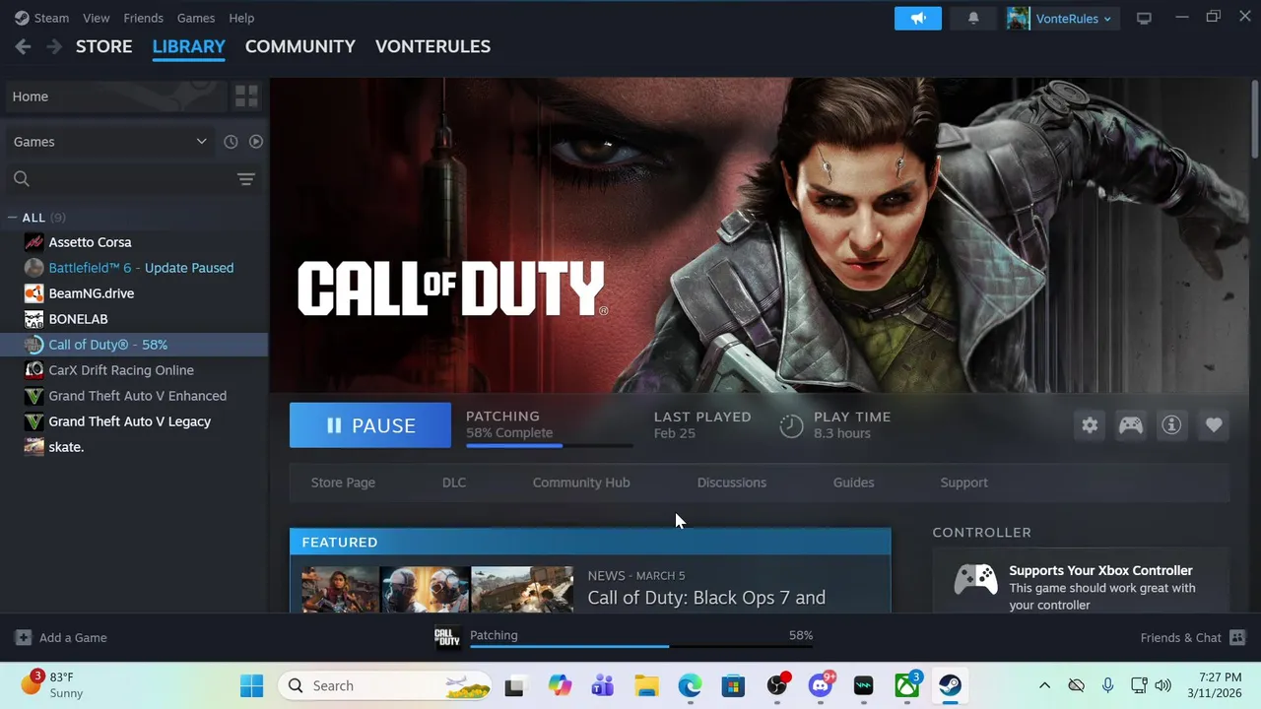This screenshot has width=1261, height=709.
Task: Click the VonteRules profile avatar
Action: coord(1018,18)
